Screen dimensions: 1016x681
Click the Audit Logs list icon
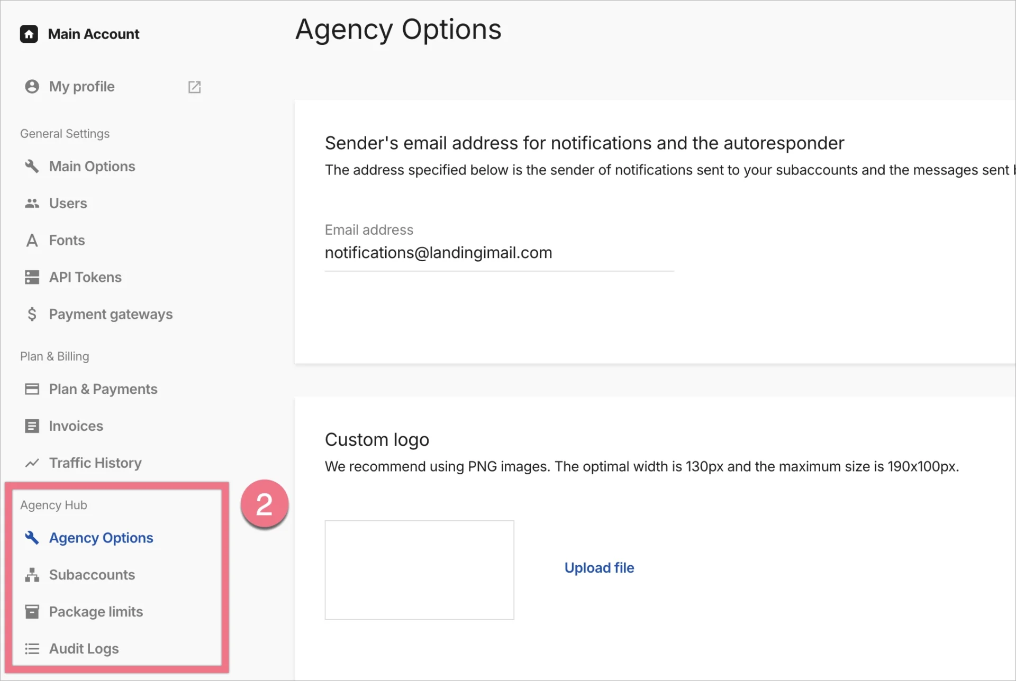(32, 649)
